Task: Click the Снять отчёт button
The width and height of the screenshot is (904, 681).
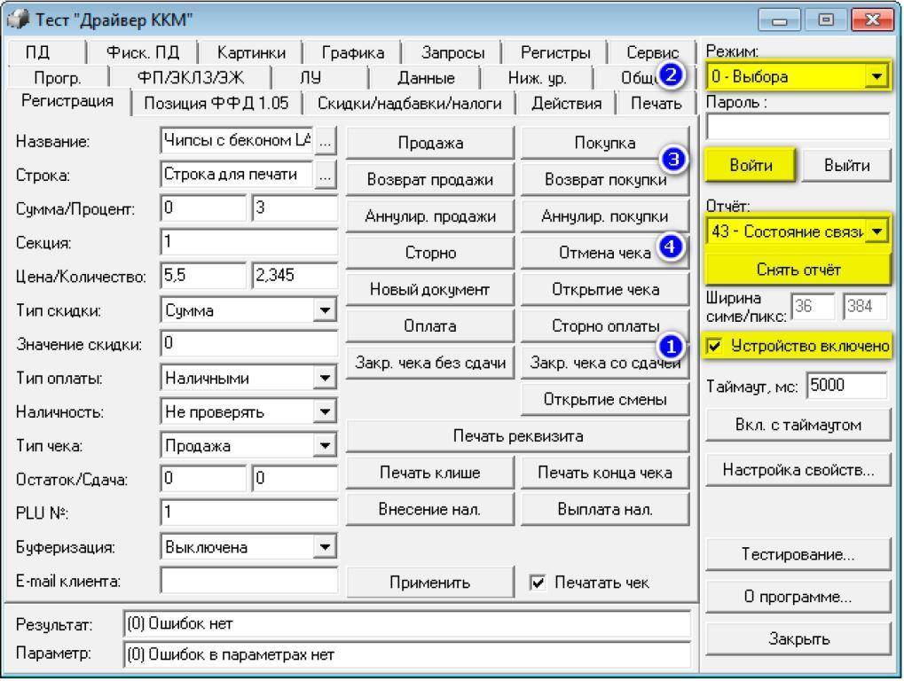Action: pos(798,270)
